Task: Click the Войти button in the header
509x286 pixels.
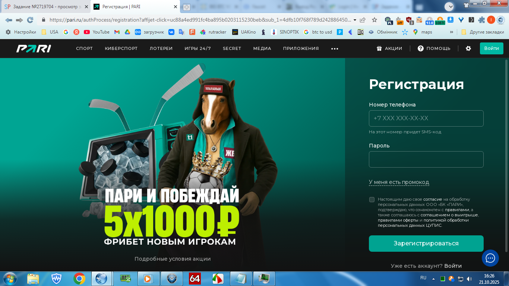Action: click(491, 48)
